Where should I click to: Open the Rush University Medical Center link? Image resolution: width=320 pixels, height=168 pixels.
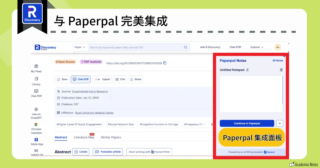pos(94,113)
